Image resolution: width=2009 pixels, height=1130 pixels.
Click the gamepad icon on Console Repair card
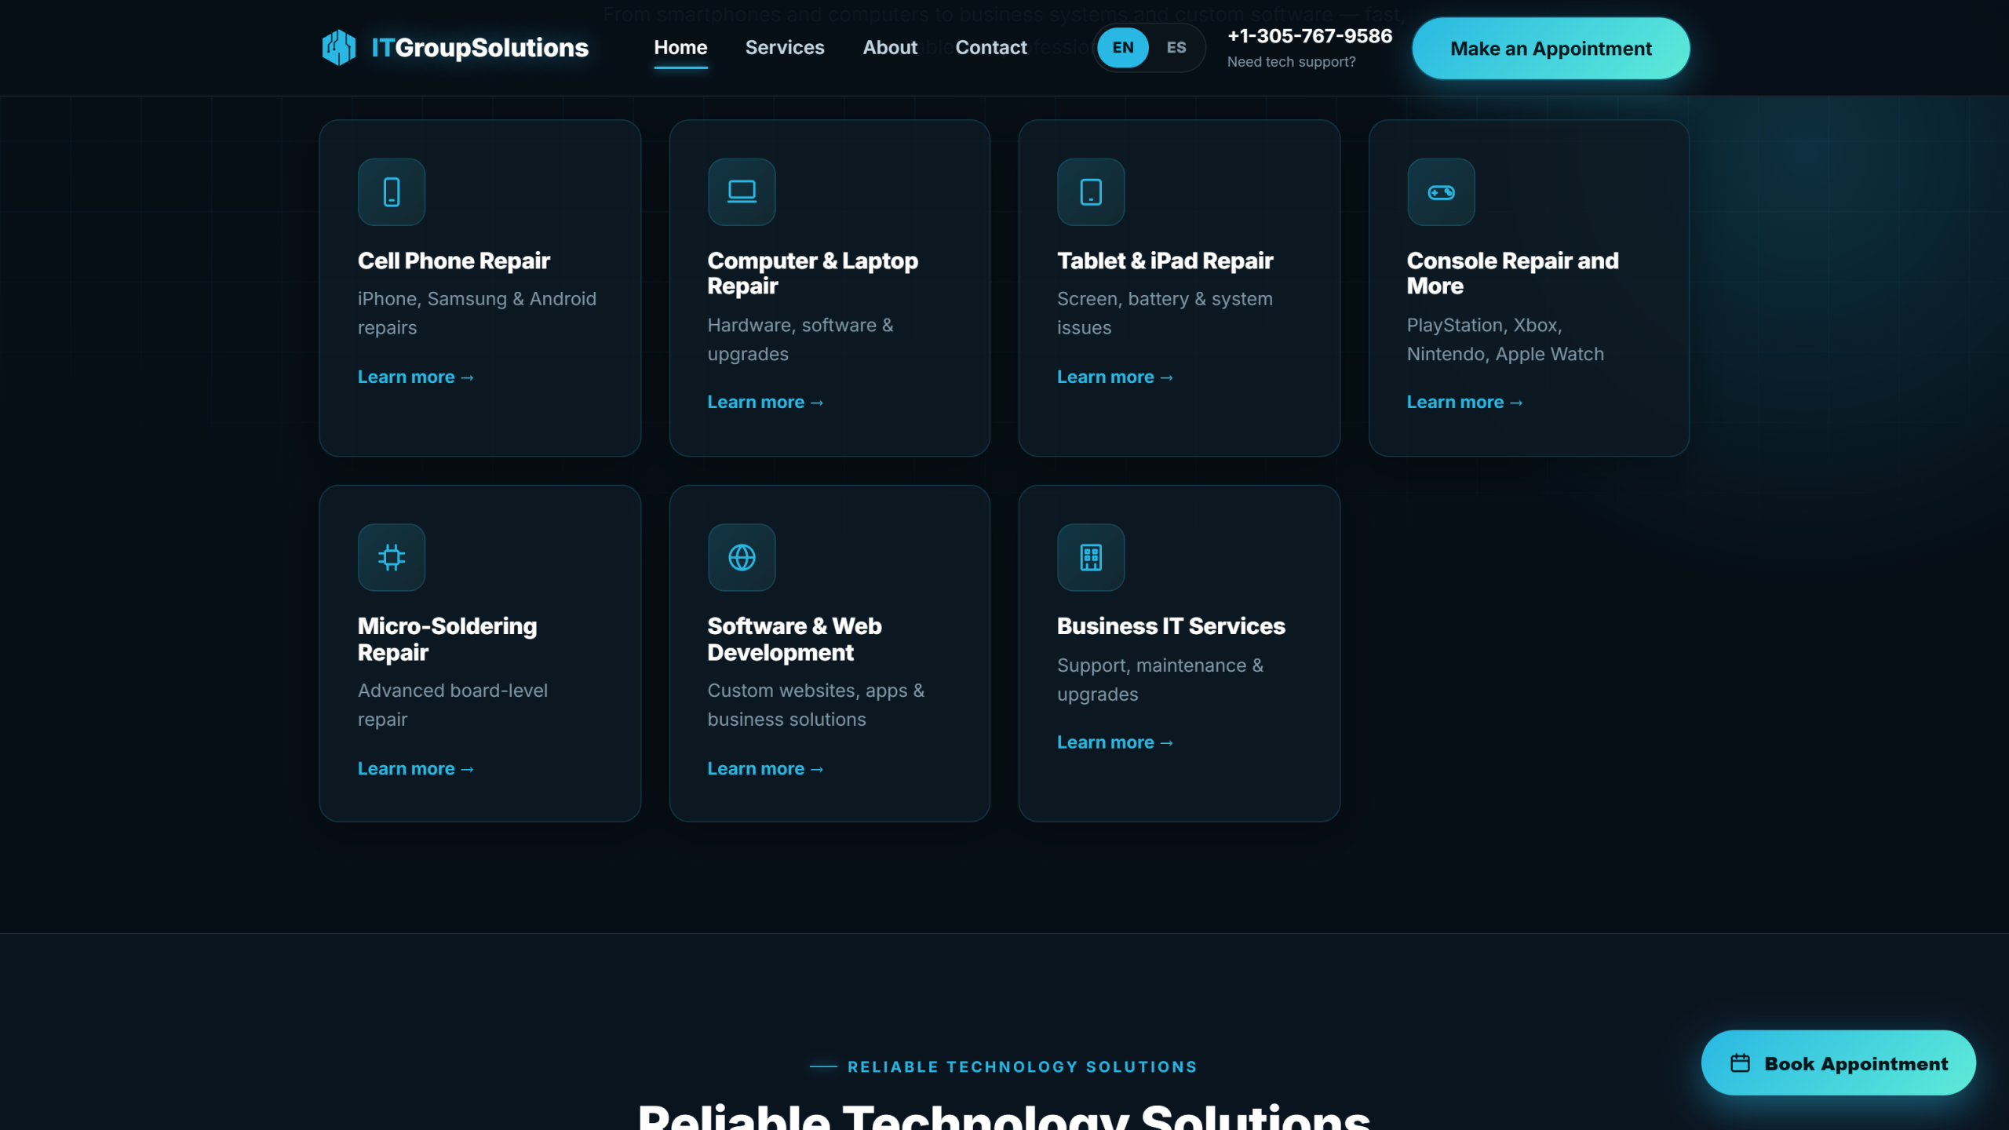1441,192
